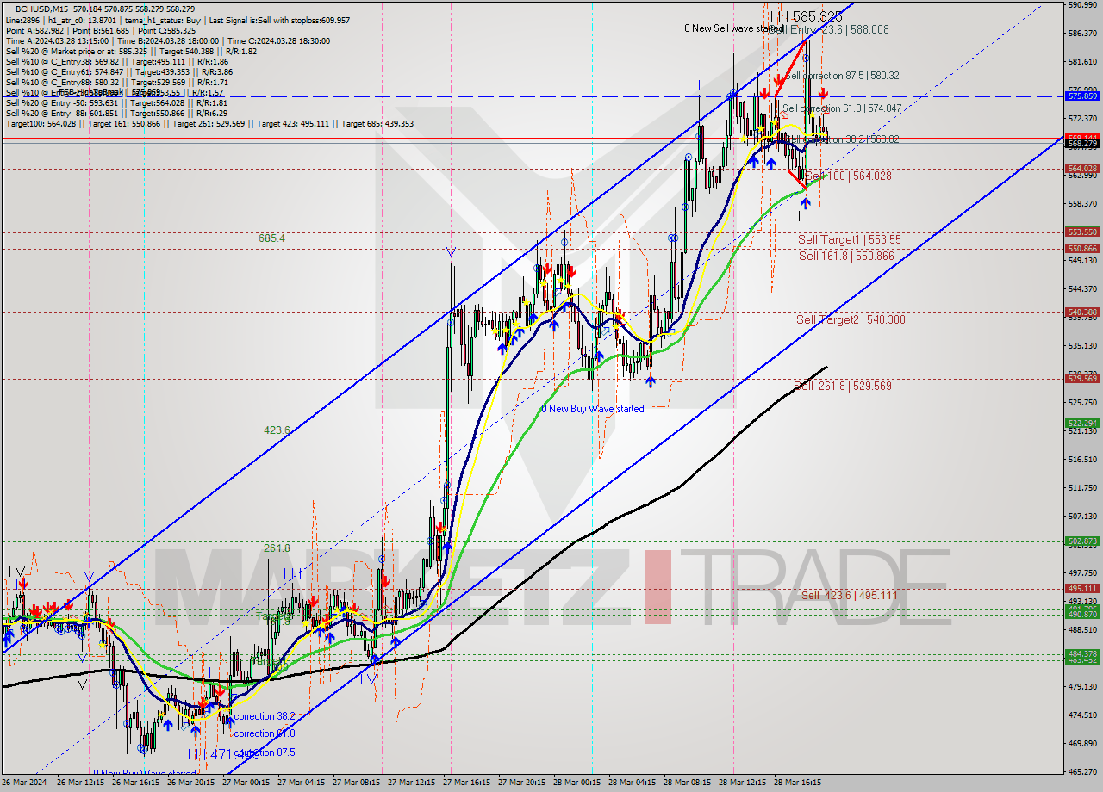Image resolution: width=1103 pixels, height=792 pixels.
Task: Click the 'Time A:2024.03.28 13:15:00' line
Action: [57, 40]
